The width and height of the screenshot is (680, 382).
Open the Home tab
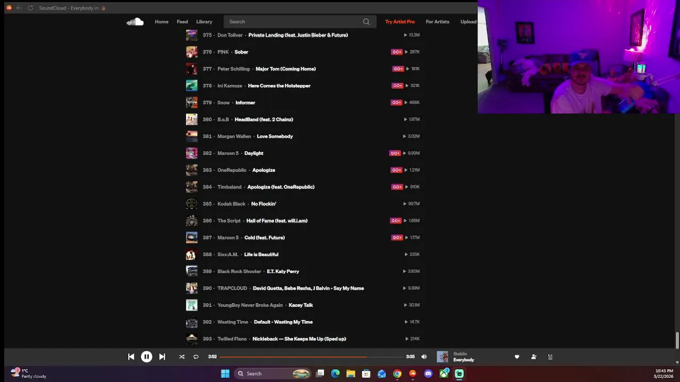(161, 22)
